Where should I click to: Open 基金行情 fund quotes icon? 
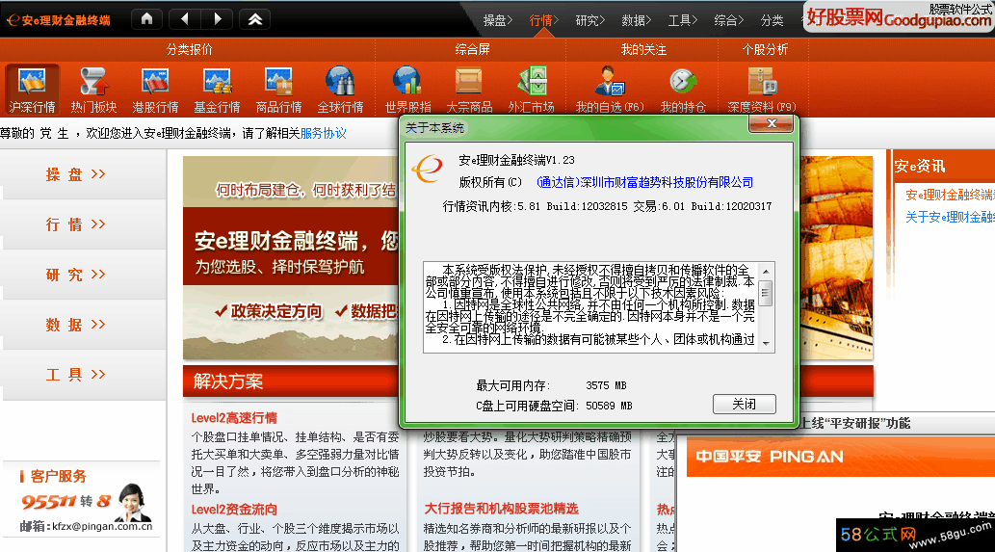[217, 90]
